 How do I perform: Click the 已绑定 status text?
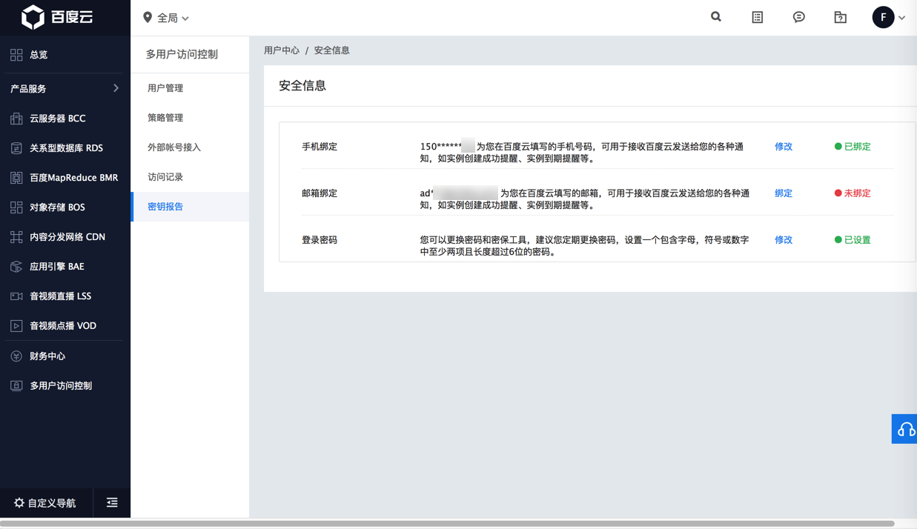858,147
